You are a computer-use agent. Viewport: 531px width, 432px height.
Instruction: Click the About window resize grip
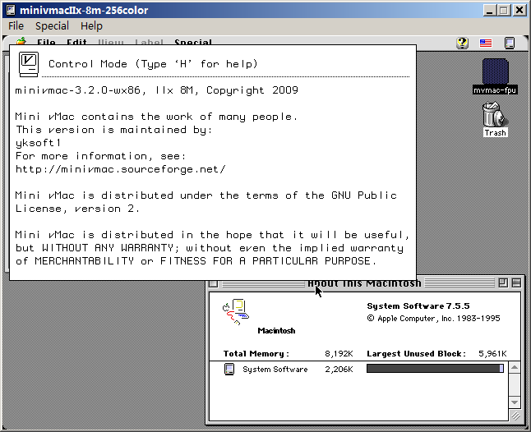[515, 416]
